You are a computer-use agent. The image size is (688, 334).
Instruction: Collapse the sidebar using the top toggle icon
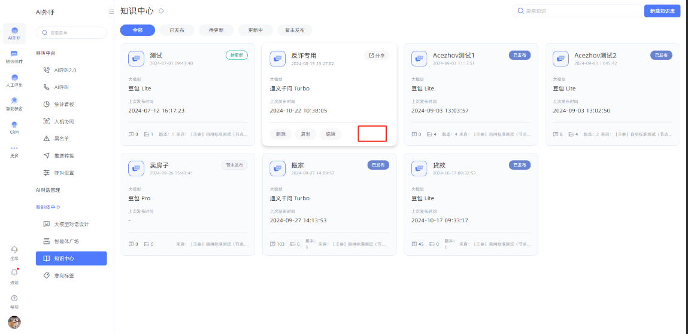tap(111, 11)
